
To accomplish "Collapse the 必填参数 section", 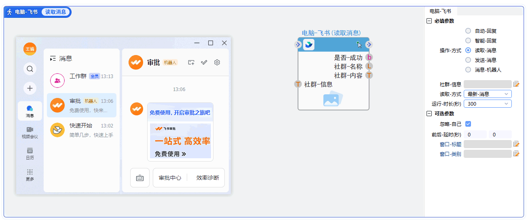I will pyautogui.click(x=429, y=21).
